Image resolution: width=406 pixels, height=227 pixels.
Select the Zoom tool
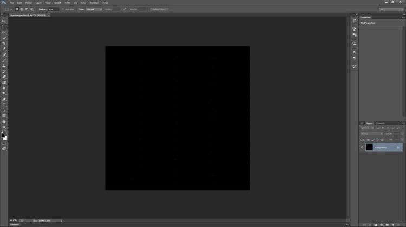point(4,127)
